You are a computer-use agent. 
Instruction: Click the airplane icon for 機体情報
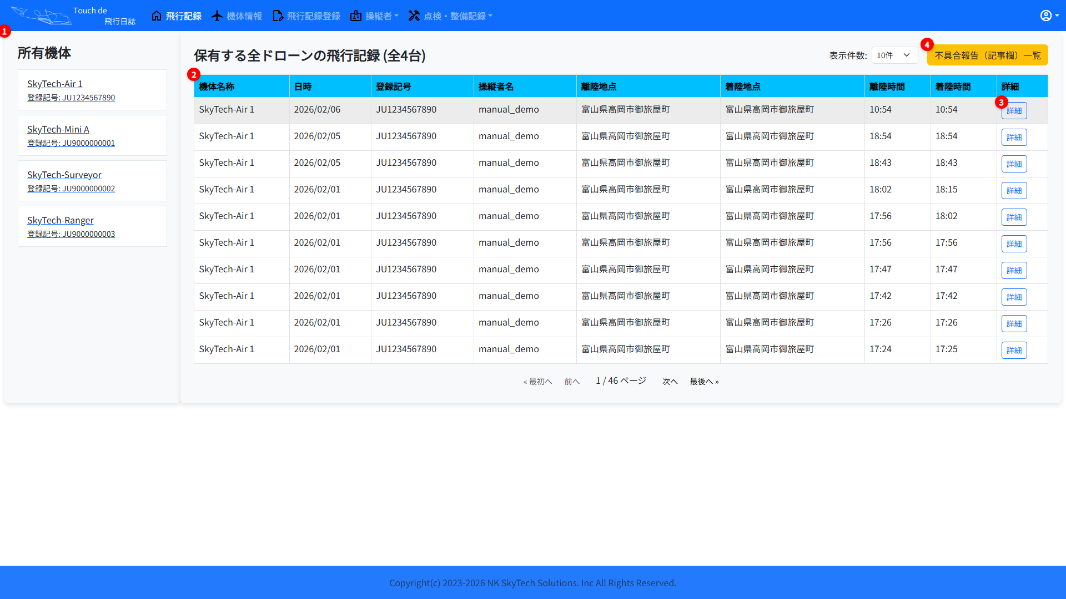coord(217,16)
